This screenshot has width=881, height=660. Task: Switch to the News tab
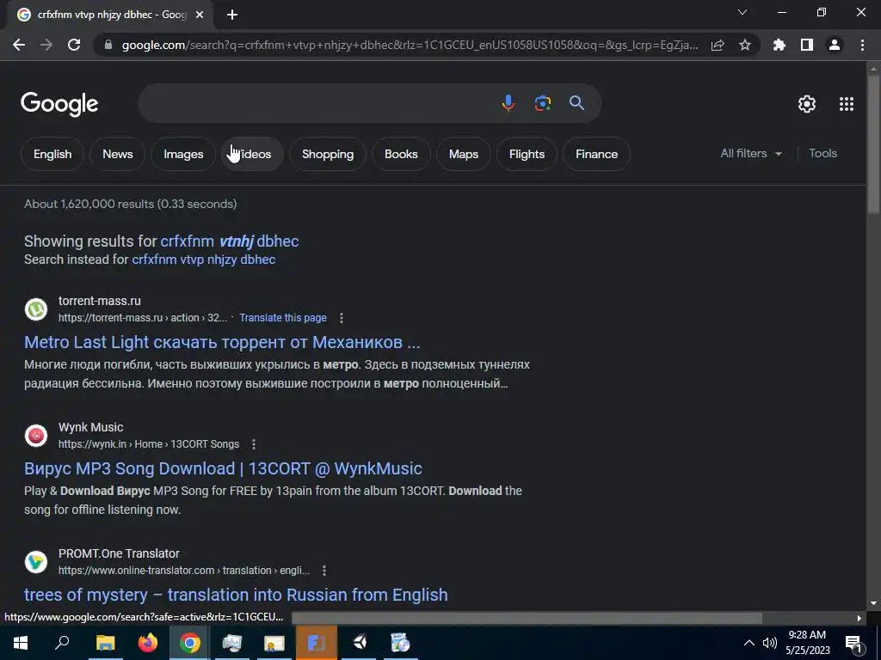click(x=117, y=154)
